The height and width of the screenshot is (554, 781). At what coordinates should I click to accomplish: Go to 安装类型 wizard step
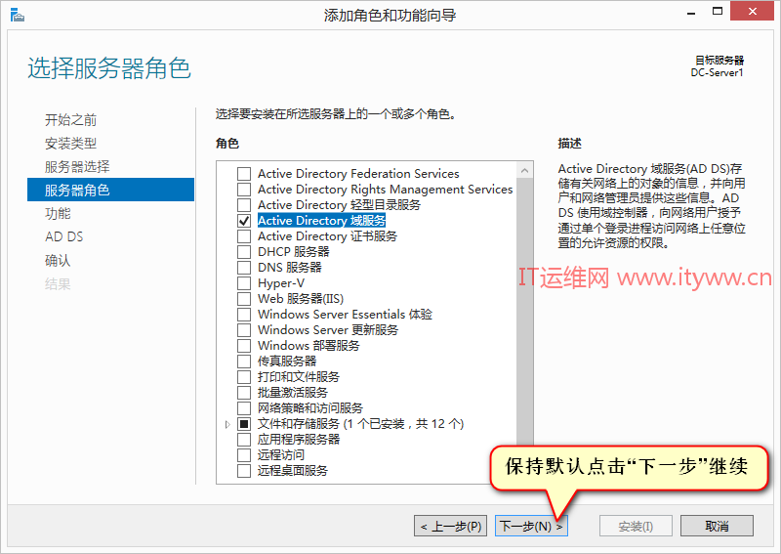tap(70, 144)
